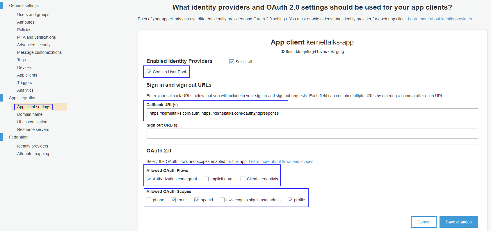The width and height of the screenshot is (491, 231).
Task: Open the identity providers learning link
Action: pyautogui.click(x=440, y=19)
